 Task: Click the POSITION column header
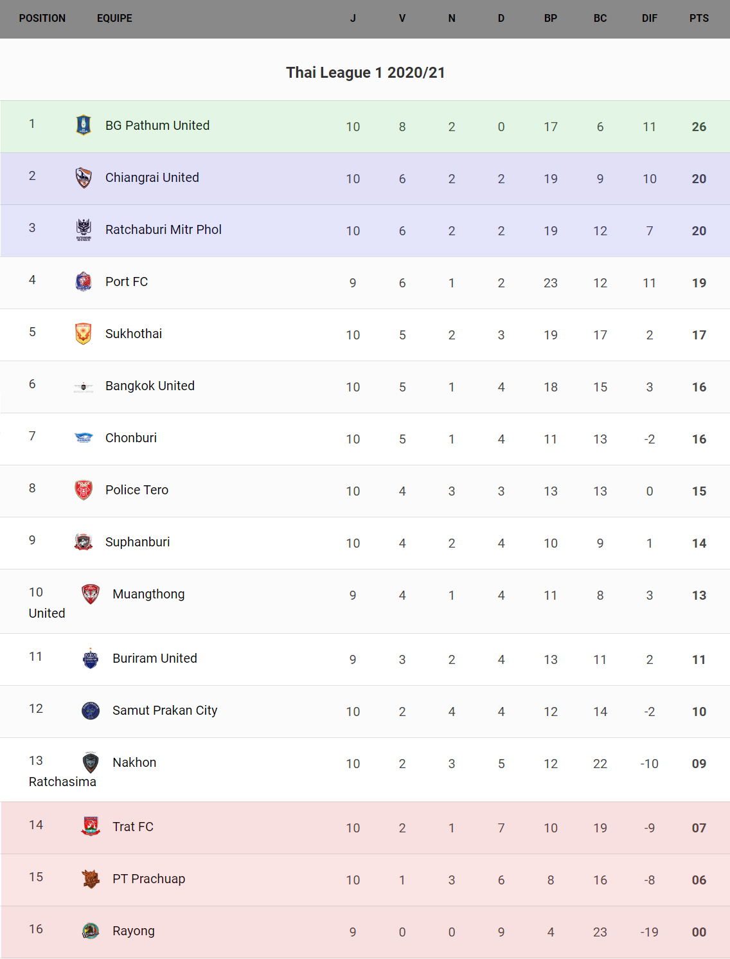[42, 19]
